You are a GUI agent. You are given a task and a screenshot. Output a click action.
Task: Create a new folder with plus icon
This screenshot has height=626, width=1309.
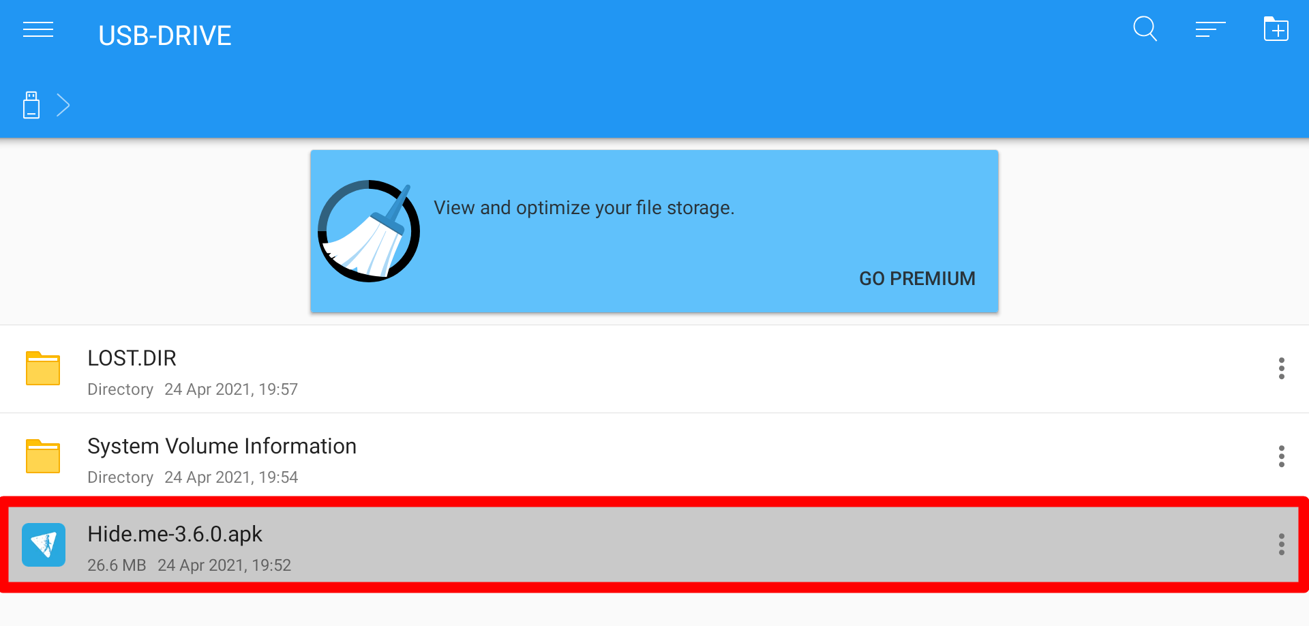point(1276,29)
